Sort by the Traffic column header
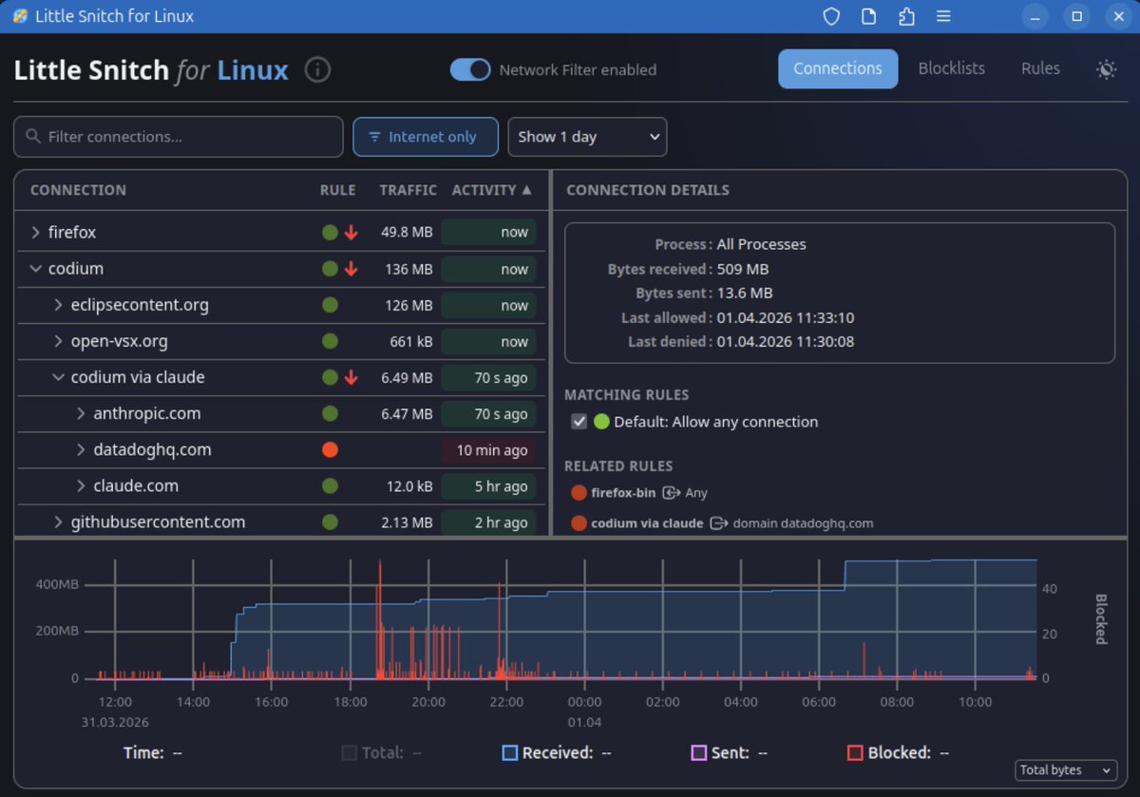The height and width of the screenshot is (797, 1140). pyautogui.click(x=408, y=190)
